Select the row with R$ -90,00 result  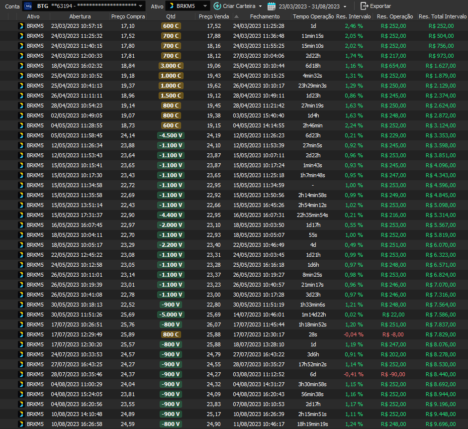tap(393, 374)
